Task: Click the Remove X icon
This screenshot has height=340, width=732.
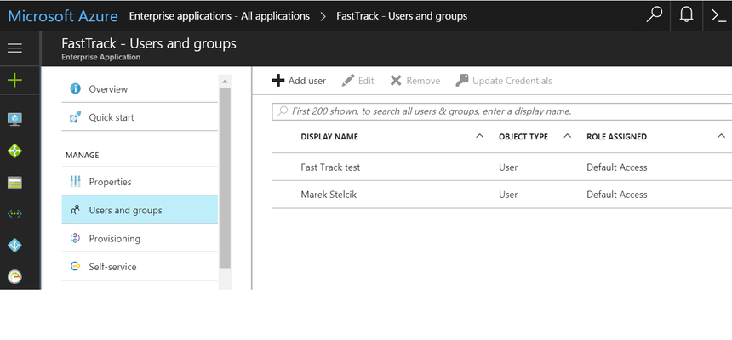Action: [x=396, y=81]
